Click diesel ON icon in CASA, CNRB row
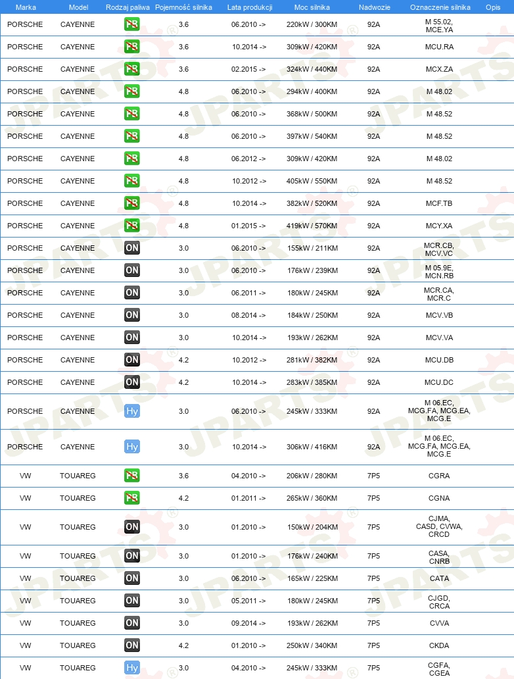Screen dimensions: 514x679 pyautogui.click(x=132, y=556)
